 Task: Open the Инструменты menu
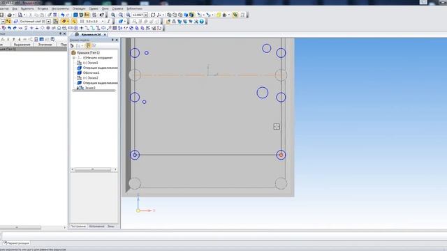pyautogui.click(x=60, y=9)
